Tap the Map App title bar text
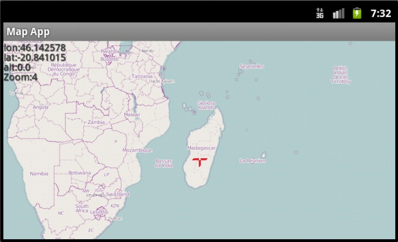This screenshot has height=242, width=398. (x=28, y=32)
